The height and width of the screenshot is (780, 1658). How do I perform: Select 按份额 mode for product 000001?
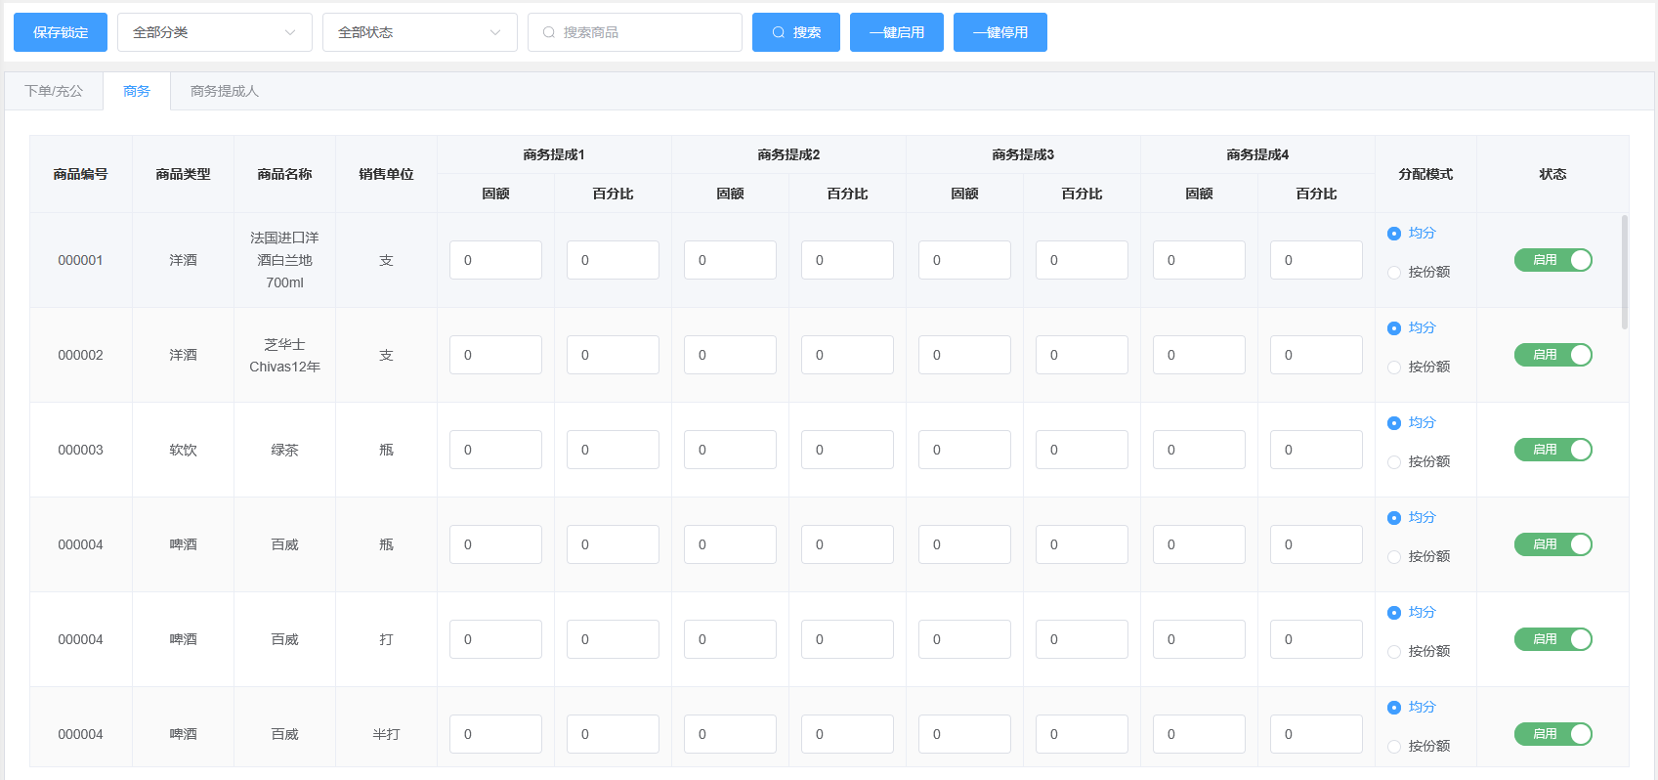1394,273
